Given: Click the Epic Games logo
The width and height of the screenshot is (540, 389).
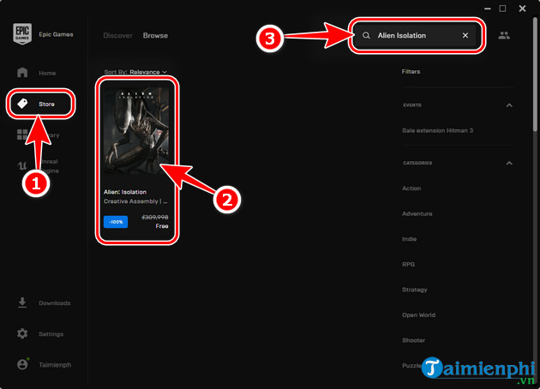Looking at the screenshot, I should [x=22, y=33].
